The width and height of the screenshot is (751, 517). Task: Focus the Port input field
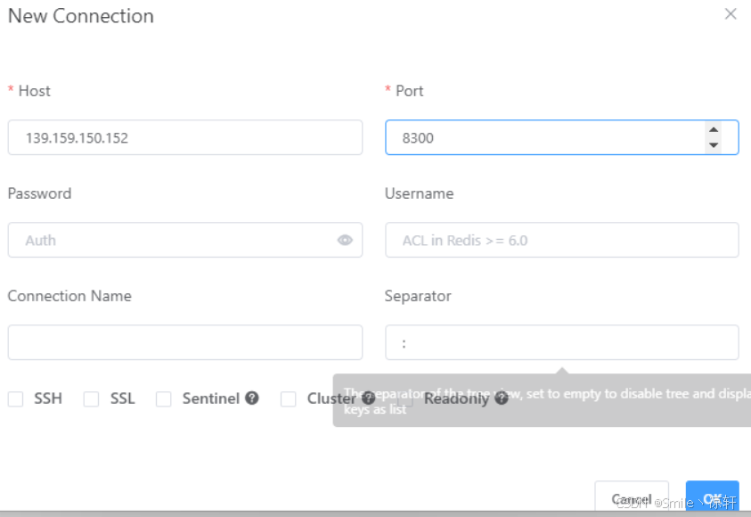[562, 137]
